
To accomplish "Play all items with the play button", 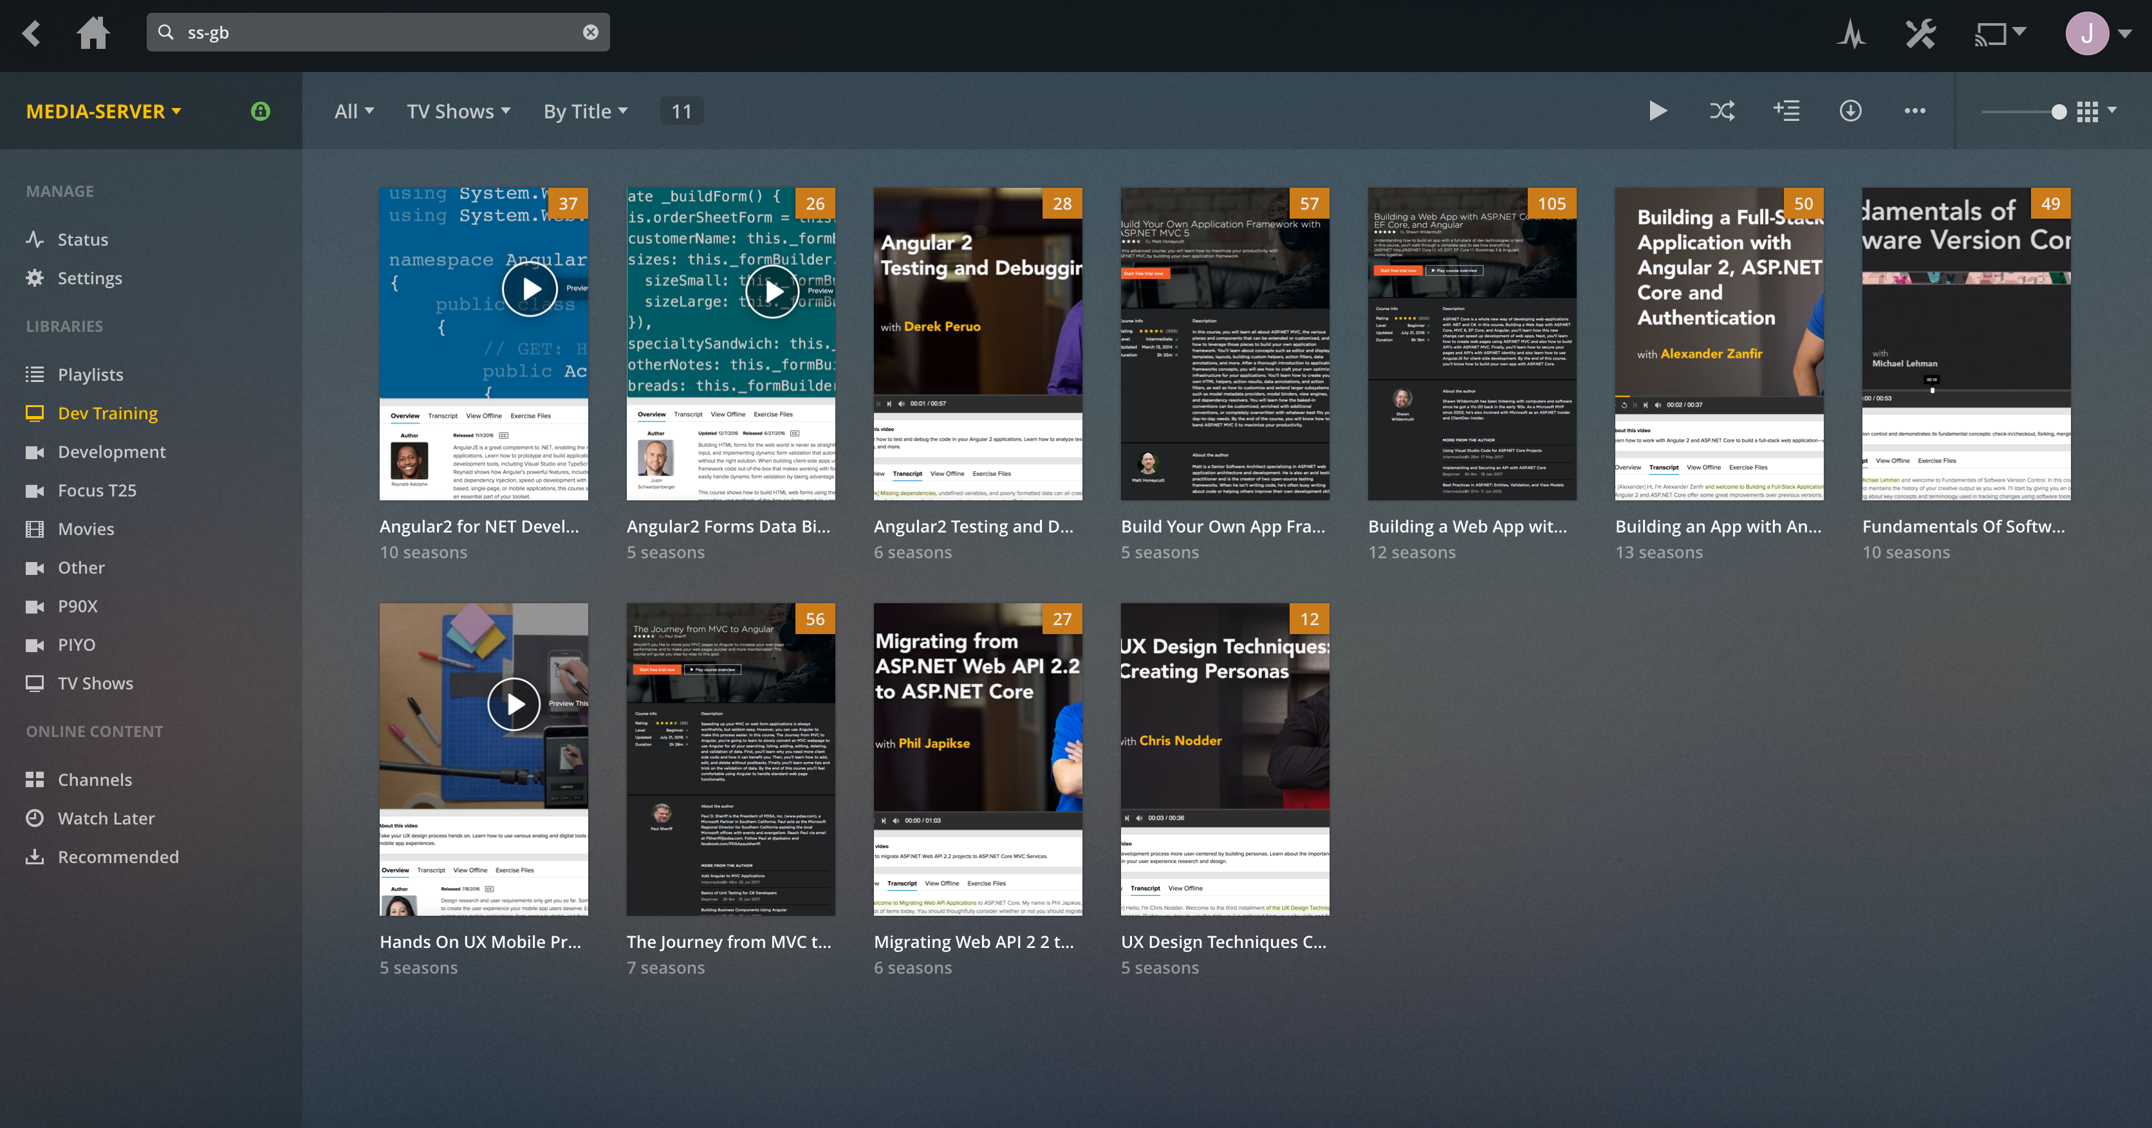I will coord(1658,111).
